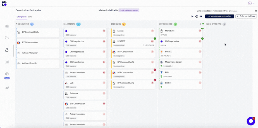Open the Ecobat card in EN COURS
Image resolution: width=258 pixels, height=128 pixels.
[133, 33]
